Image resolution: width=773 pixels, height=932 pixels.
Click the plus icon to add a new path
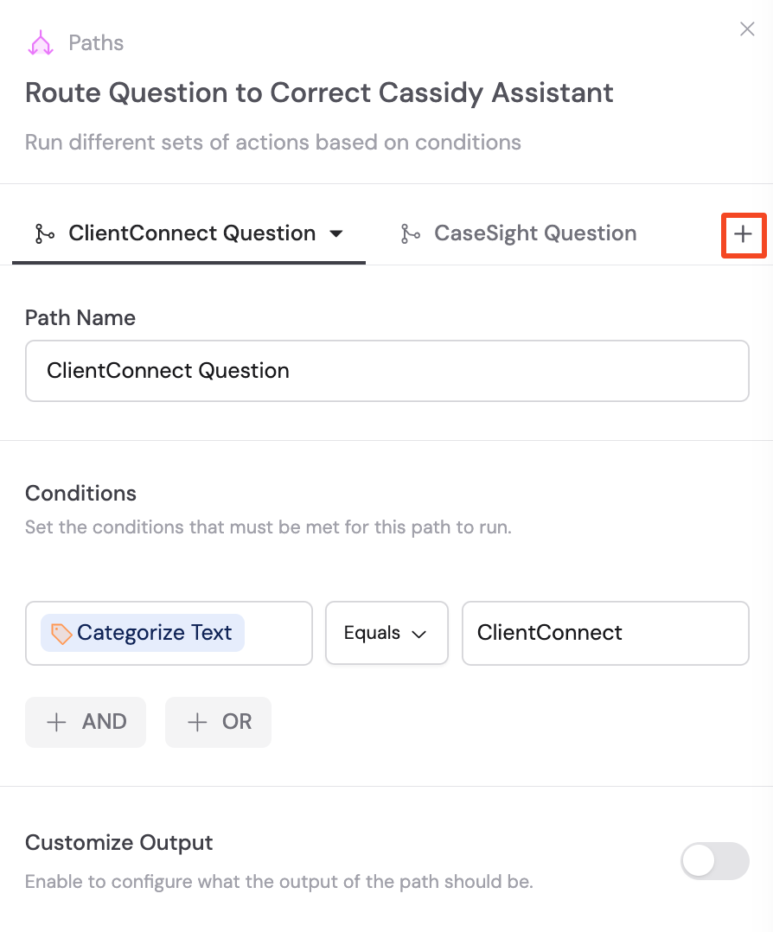744,234
